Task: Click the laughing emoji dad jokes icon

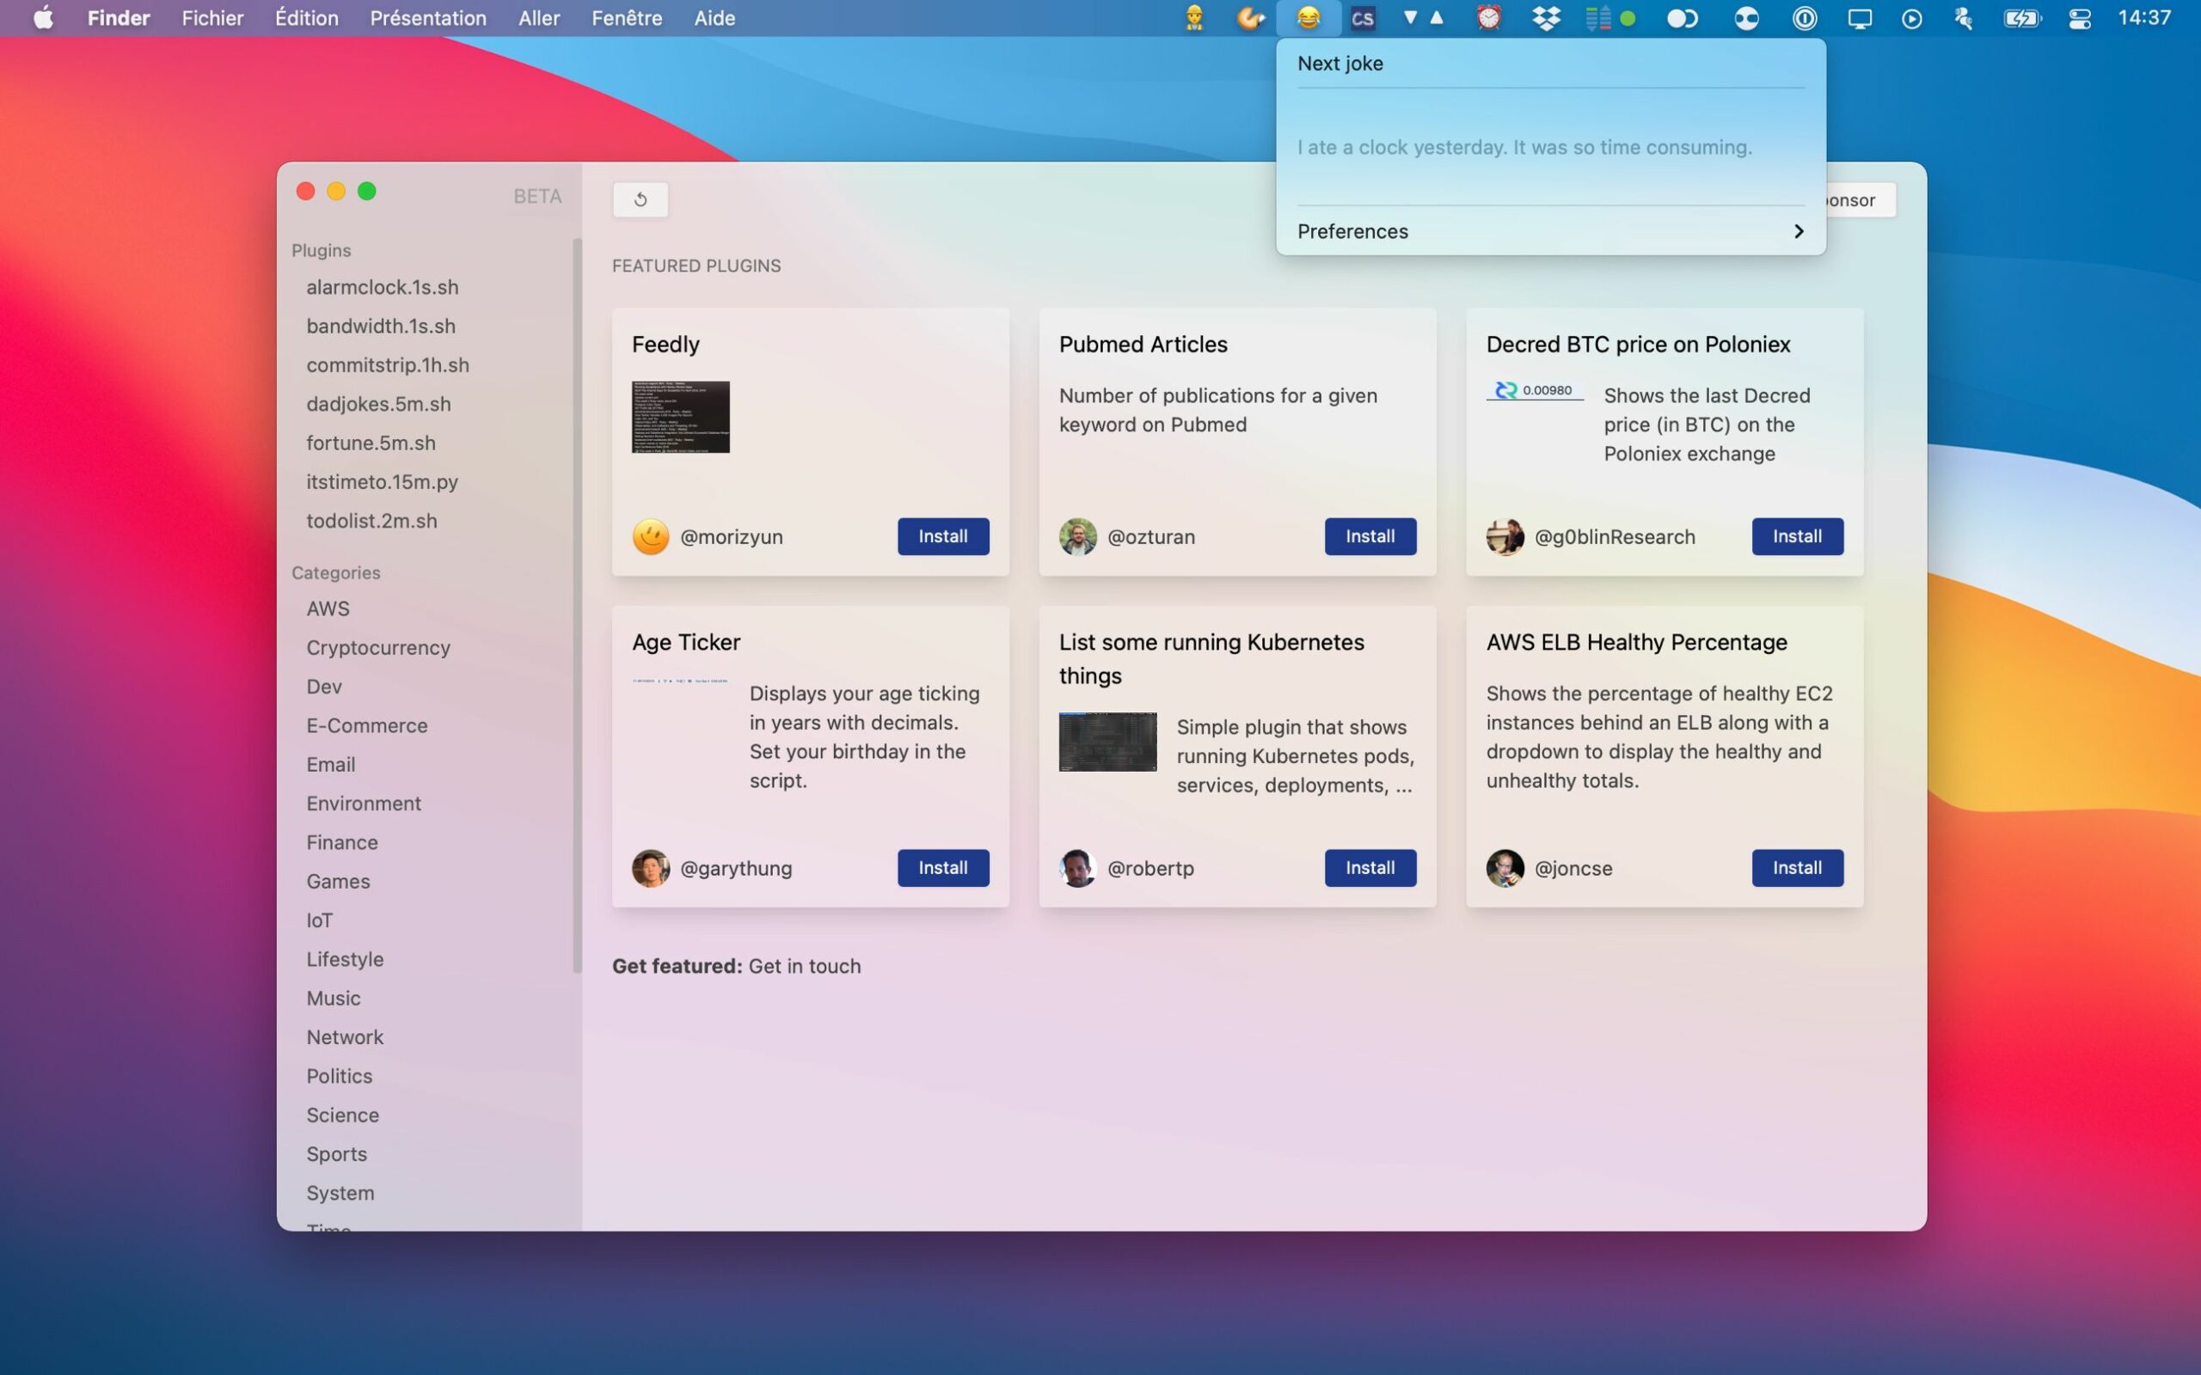Action: tap(1309, 17)
